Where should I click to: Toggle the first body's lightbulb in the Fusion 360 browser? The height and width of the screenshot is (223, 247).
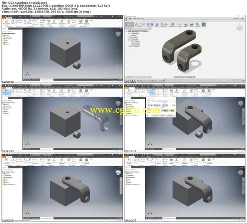pos(132,42)
